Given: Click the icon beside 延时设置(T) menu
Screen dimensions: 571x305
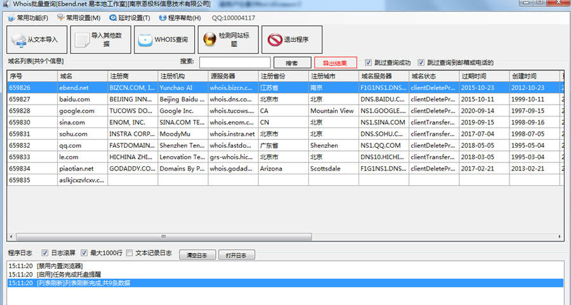Looking at the screenshot, I should pyautogui.click(x=113, y=18).
